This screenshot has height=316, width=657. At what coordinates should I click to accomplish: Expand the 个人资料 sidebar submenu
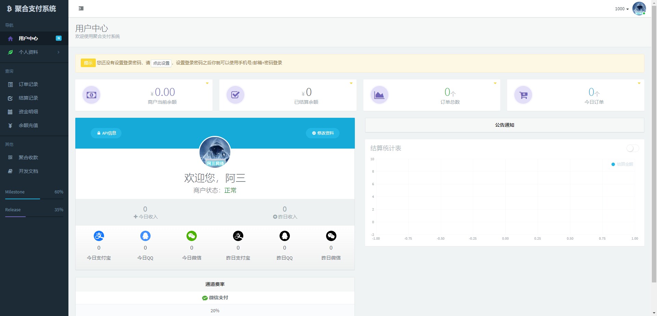[x=34, y=52]
